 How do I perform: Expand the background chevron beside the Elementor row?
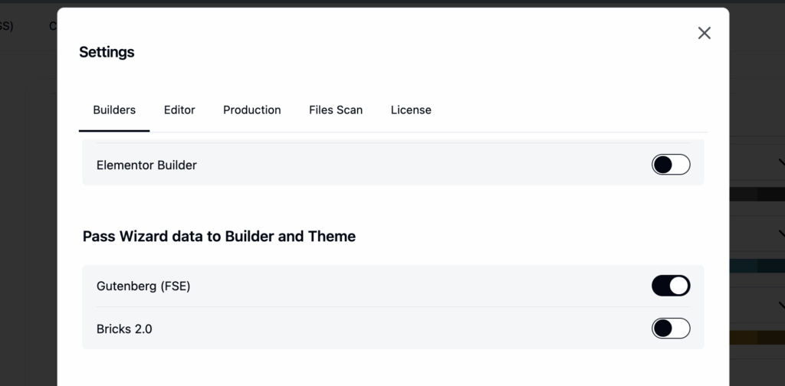pyautogui.click(x=781, y=162)
